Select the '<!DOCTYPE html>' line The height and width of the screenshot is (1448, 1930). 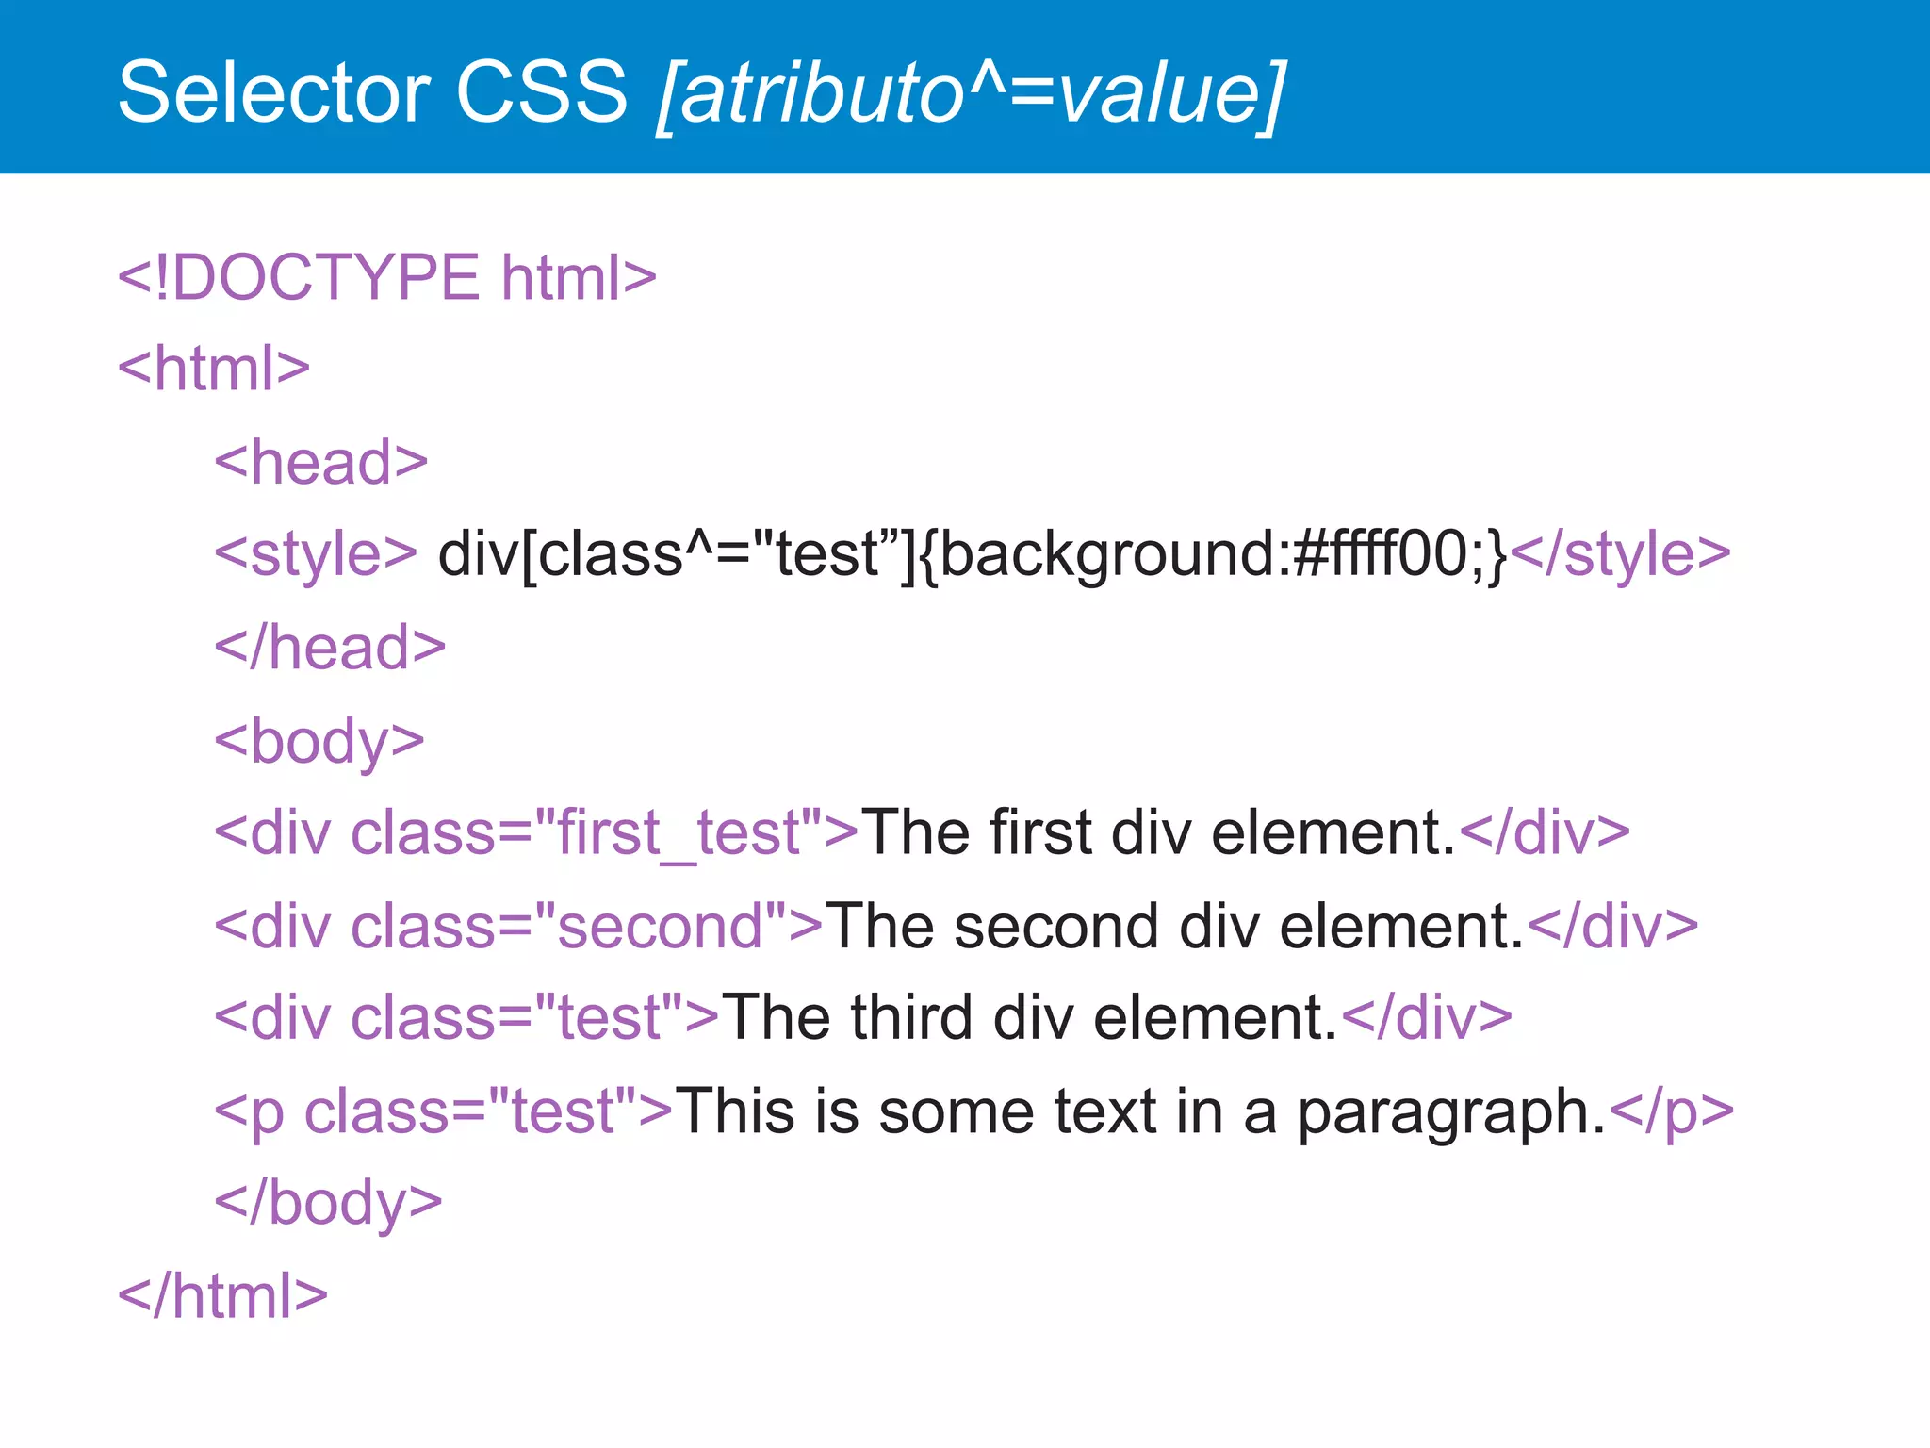[387, 277]
